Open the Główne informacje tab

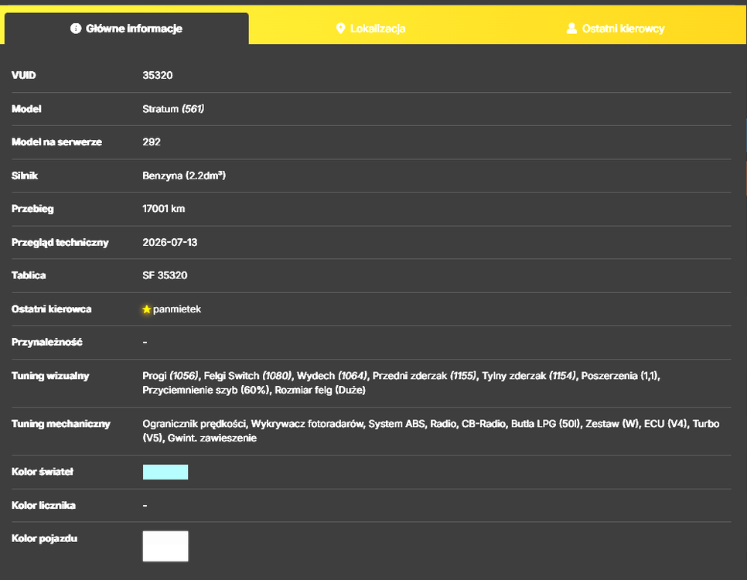click(127, 29)
